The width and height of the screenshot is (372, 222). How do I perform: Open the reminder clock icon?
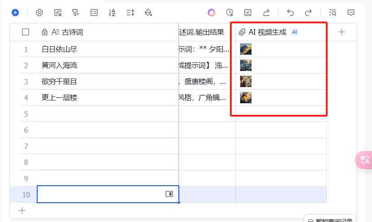coord(229,13)
